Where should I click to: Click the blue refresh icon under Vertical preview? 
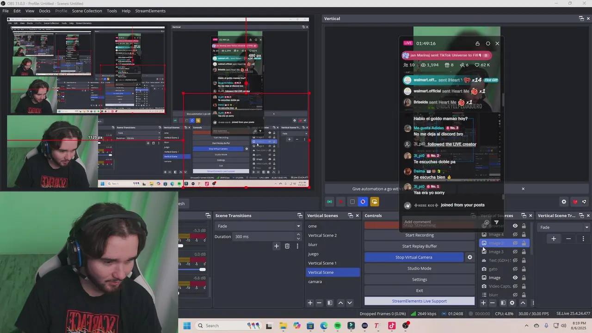(x=363, y=202)
